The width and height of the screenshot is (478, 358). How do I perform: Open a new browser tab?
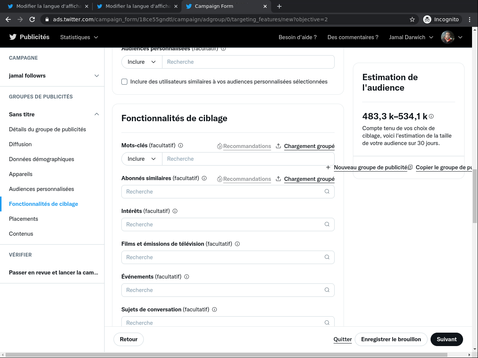pyautogui.click(x=279, y=6)
